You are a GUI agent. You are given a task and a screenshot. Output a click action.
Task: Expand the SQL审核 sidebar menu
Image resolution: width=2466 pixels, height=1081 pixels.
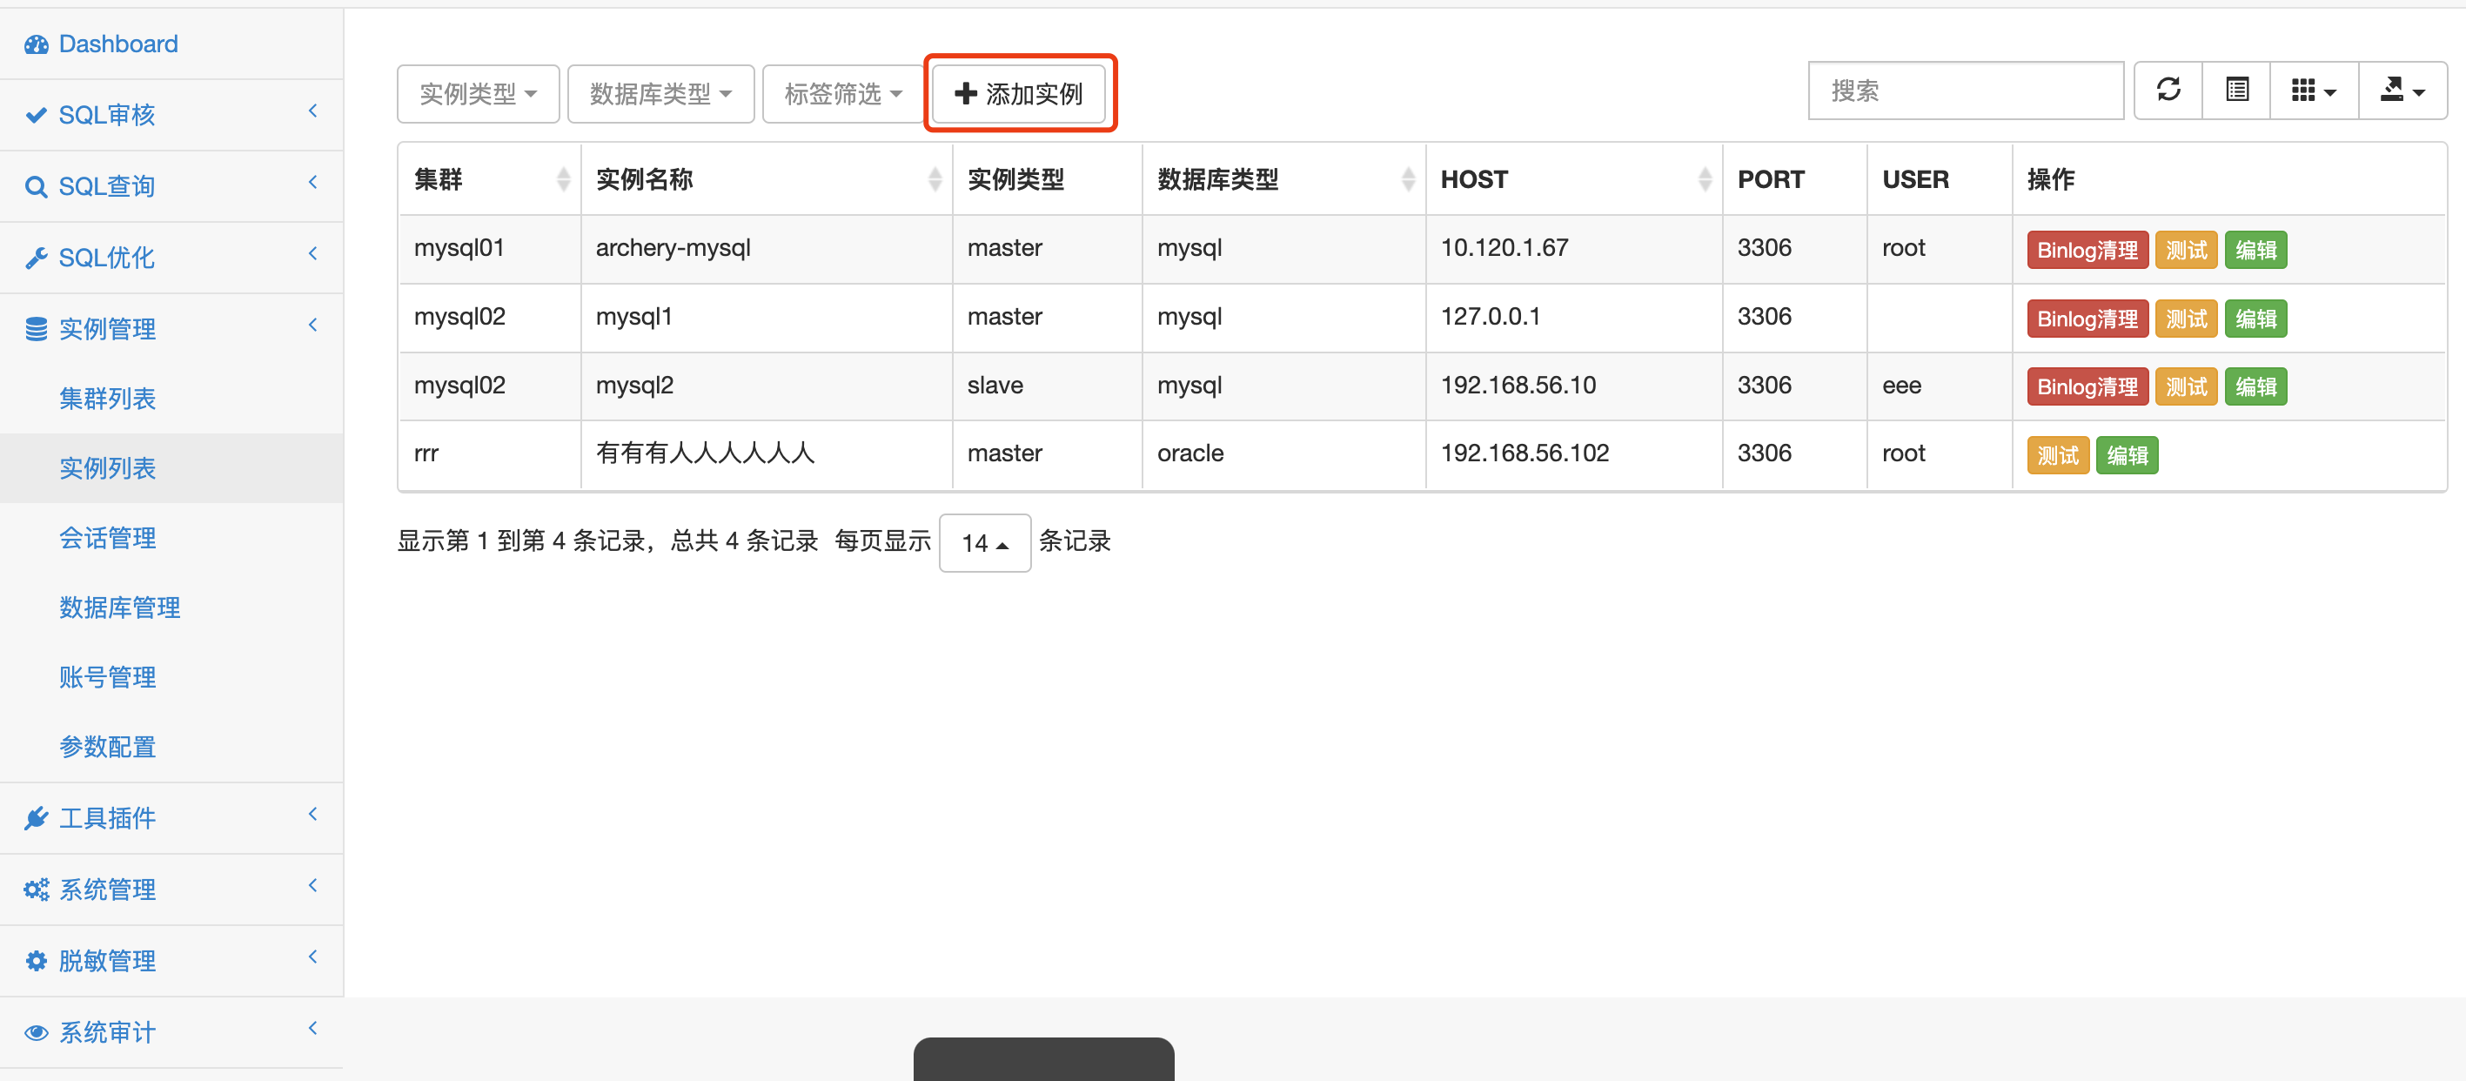point(106,115)
